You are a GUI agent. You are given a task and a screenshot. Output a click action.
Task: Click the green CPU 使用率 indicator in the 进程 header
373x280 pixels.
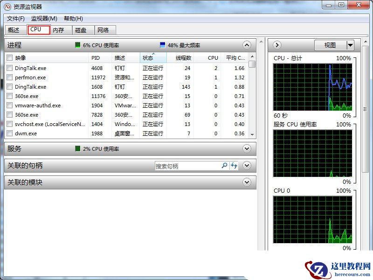click(x=77, y=45)
